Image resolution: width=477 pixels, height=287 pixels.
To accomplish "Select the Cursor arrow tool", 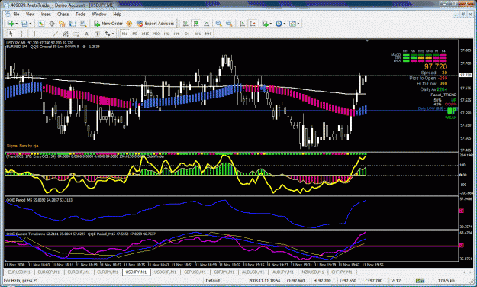I will click(x=11, y=34).
